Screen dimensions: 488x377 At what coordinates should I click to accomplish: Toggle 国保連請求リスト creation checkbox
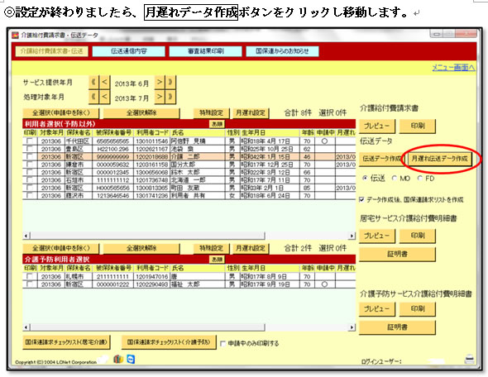tap(361, 200)
